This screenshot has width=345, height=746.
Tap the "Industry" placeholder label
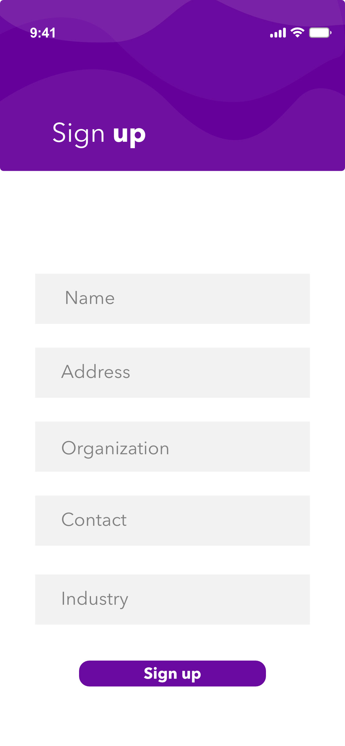[95, 599]
